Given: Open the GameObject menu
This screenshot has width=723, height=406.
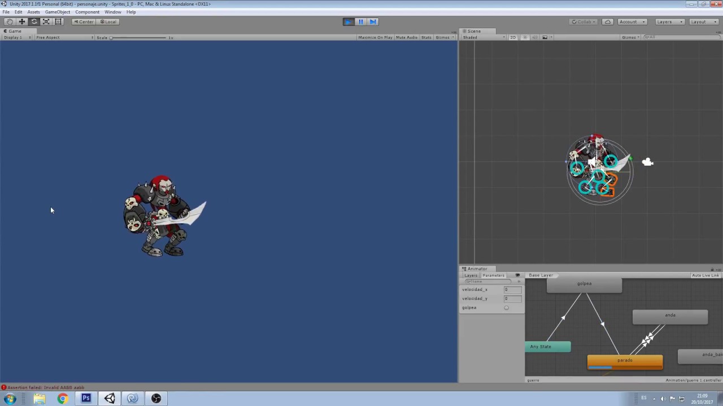Looking at the screenshot, I should (x=58, y=12).
